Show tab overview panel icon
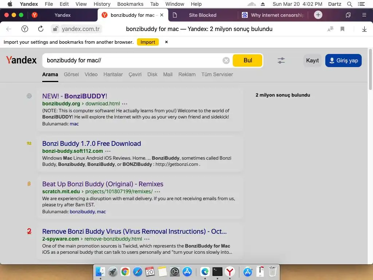The image size is (373, 280). click(x=348, y=15)
